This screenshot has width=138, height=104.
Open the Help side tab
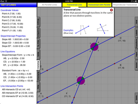(x=38, y=87)
